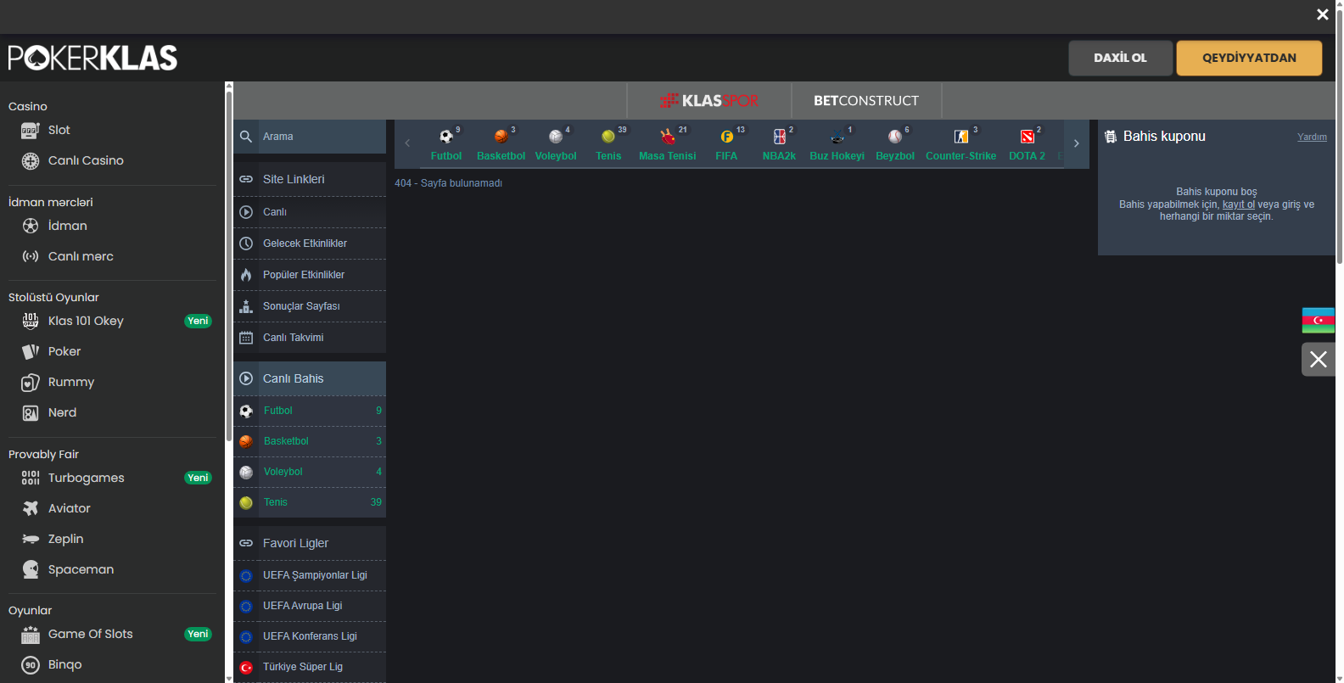Select Beyzbol sport
Viewport: 1344px width, 683px height.
tap(895, 144)
